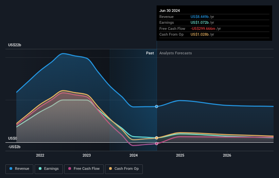Click the 2022 x-axis label

pos(40,156)
